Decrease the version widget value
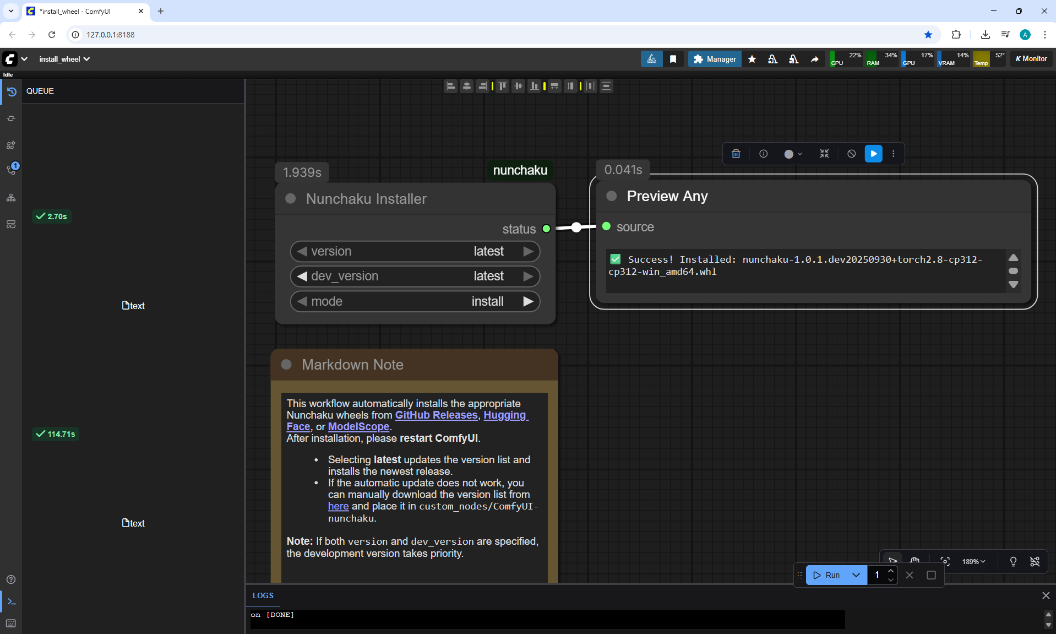 tap(302, 251)
